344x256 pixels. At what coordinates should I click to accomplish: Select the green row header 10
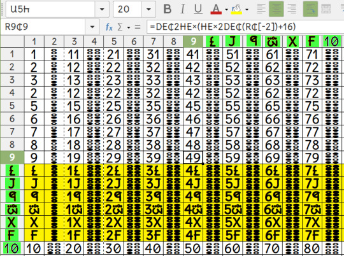point(12,248)
